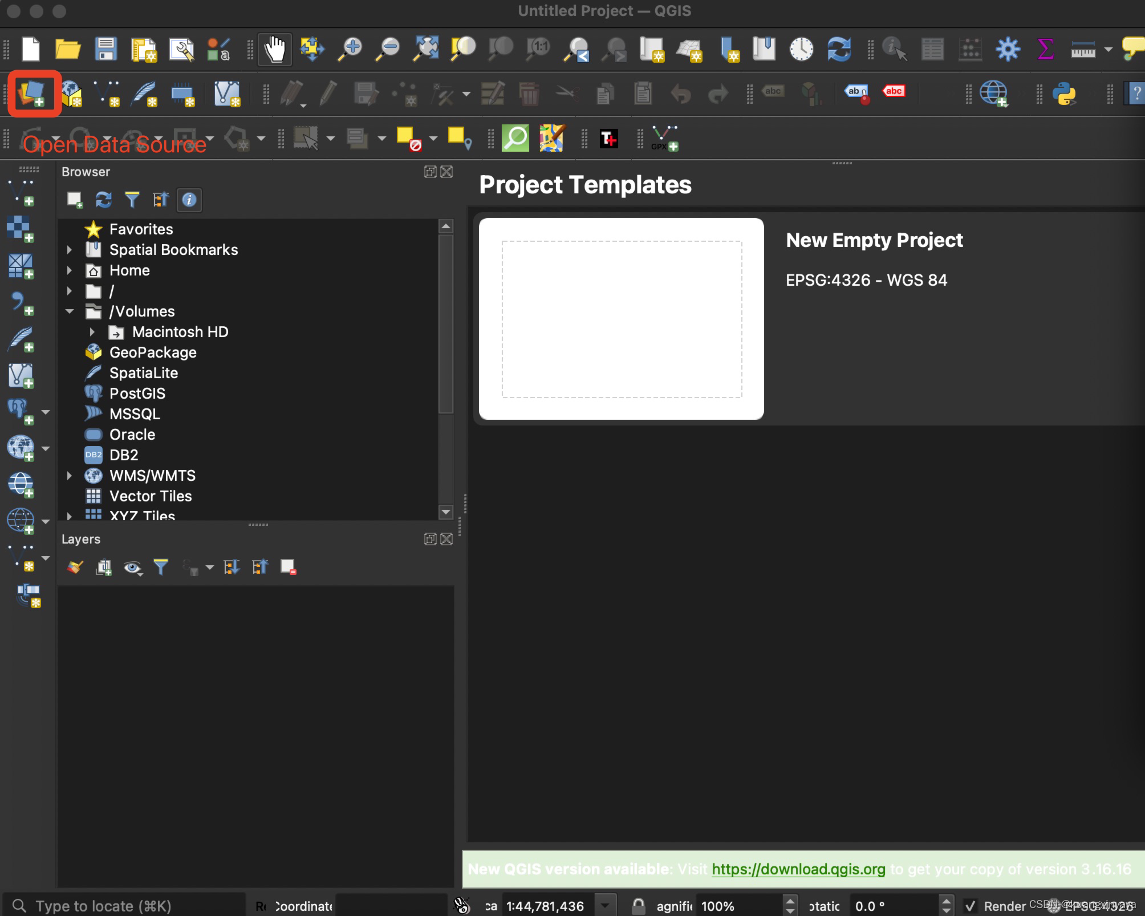This screenshot has height=916, width=1145.
Task: Click the Save Project floppy icon
Action: point(105,49)
